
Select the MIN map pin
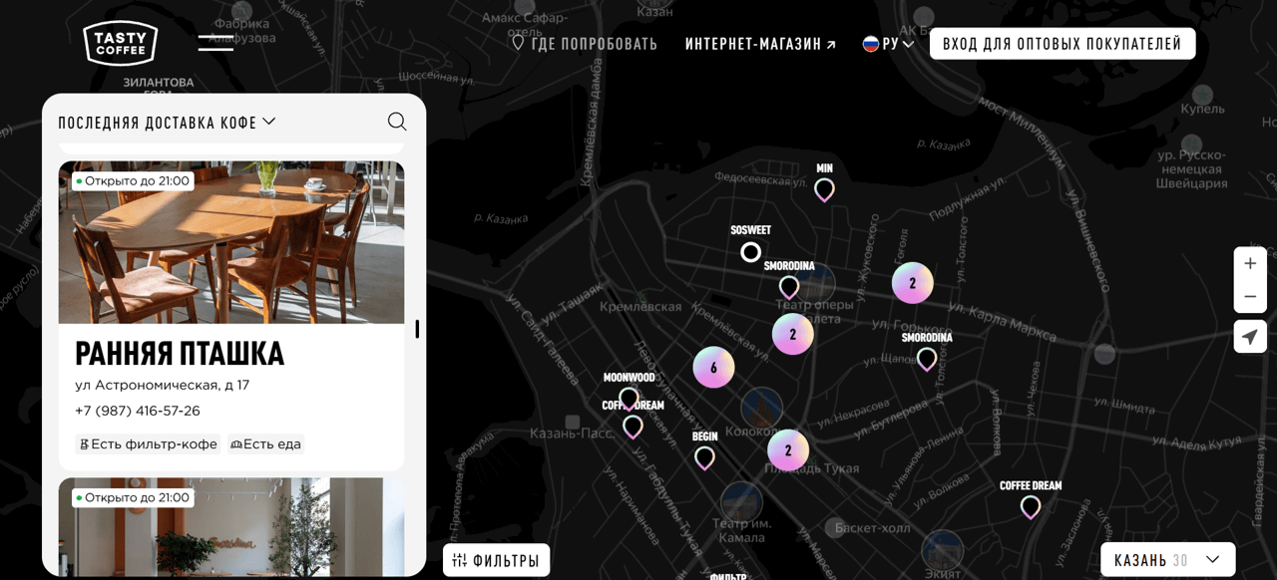(x=824, y=189)
